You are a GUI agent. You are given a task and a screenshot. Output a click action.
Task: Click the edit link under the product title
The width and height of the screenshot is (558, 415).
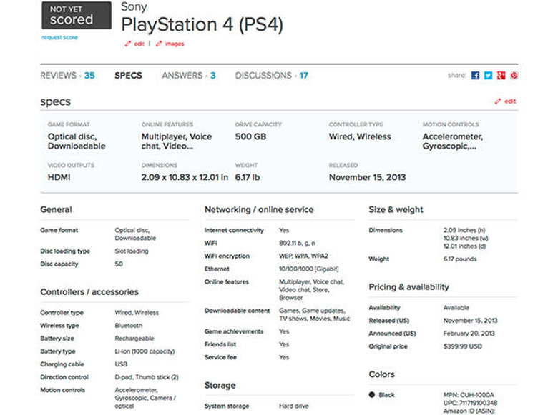139,44
